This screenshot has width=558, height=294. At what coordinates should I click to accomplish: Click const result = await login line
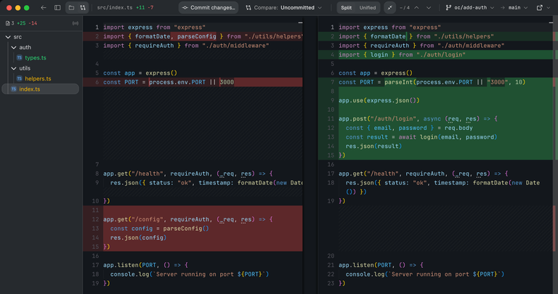421,137
